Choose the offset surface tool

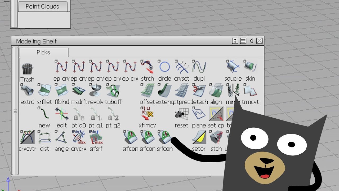tap(147, 90)
